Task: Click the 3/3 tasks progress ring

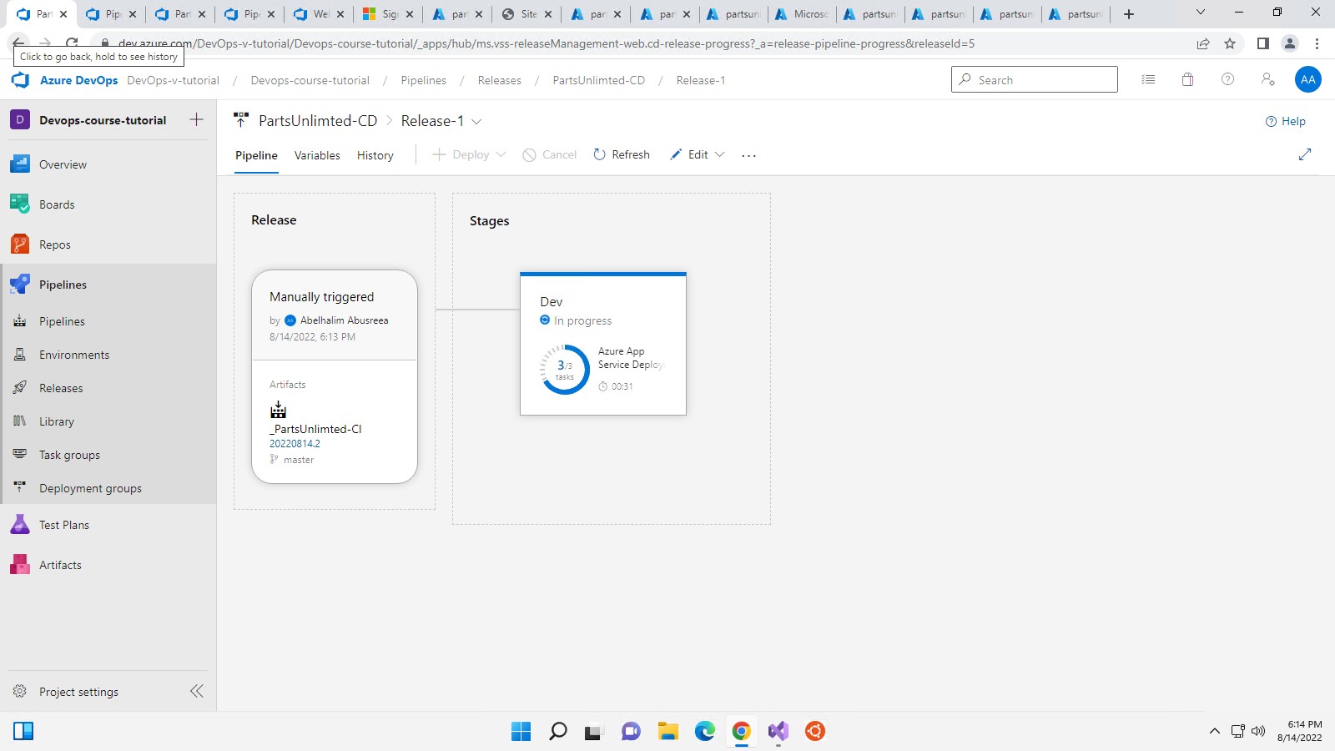Action: coord(565,369)
